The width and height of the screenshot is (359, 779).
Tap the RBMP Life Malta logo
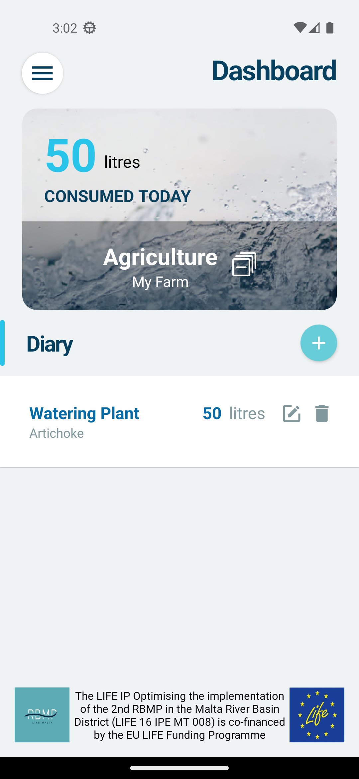[x=42, y=715]
